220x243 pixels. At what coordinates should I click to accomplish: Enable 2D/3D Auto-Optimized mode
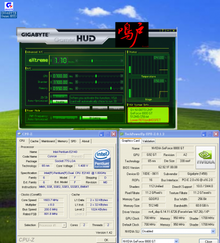(60, 96)
